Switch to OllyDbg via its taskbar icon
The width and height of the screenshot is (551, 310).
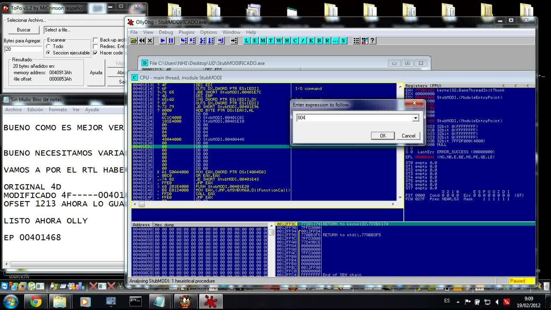210,301
